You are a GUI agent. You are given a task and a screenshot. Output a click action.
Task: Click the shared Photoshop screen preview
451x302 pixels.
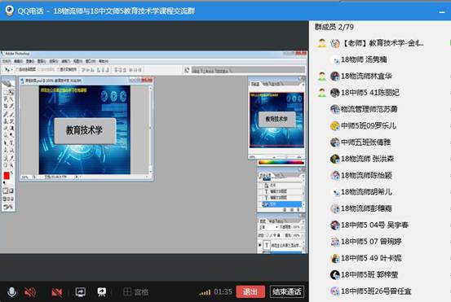click(154, 152)
